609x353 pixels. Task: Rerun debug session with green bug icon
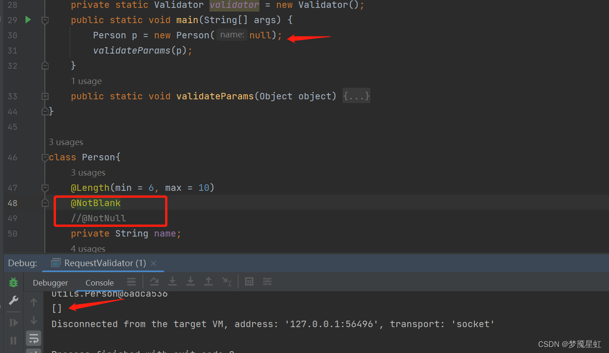pos(13,282)
